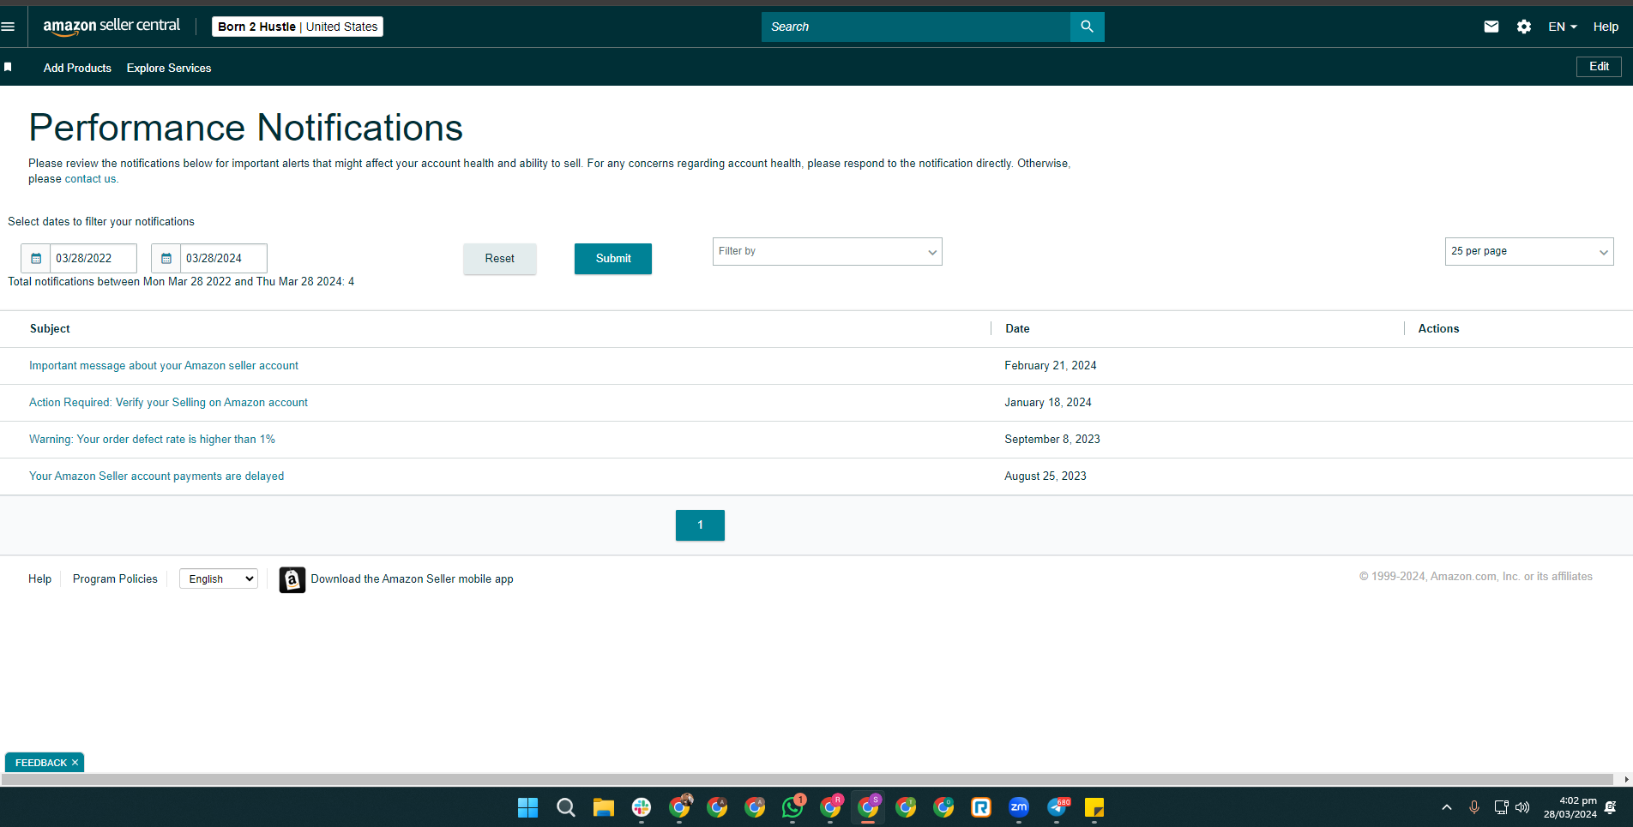Click the Amazon Seller Central logo

tap(111, 27)
